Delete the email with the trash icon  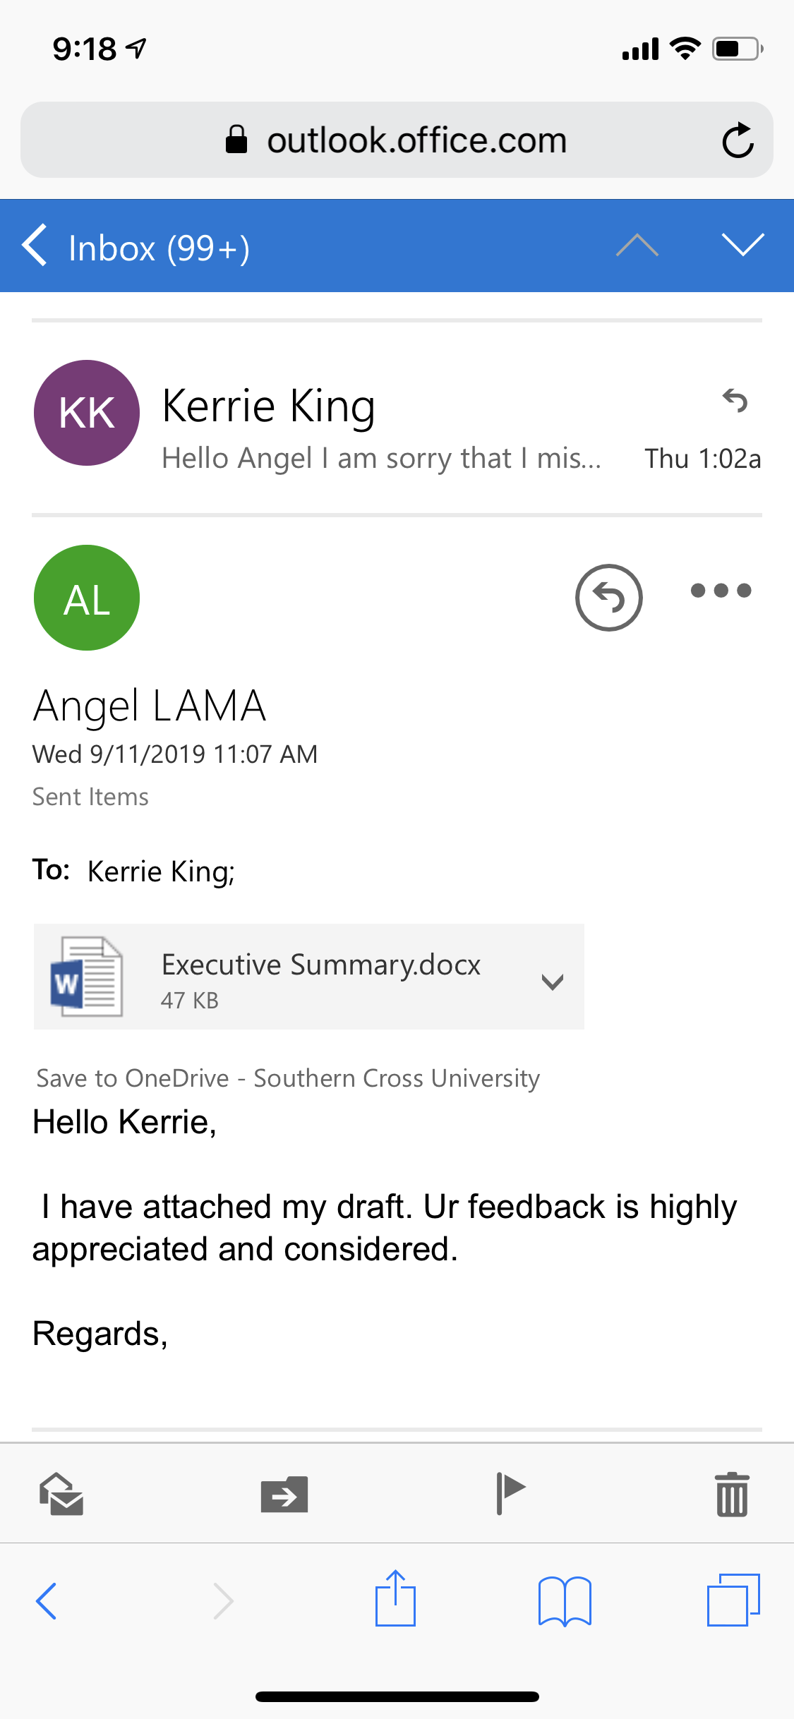[732, 1494]
